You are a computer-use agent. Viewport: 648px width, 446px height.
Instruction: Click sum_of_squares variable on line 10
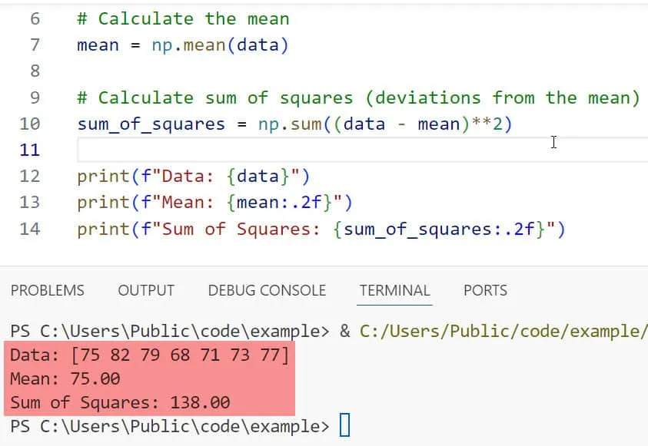pyautogui.click(x=151, y=124)
